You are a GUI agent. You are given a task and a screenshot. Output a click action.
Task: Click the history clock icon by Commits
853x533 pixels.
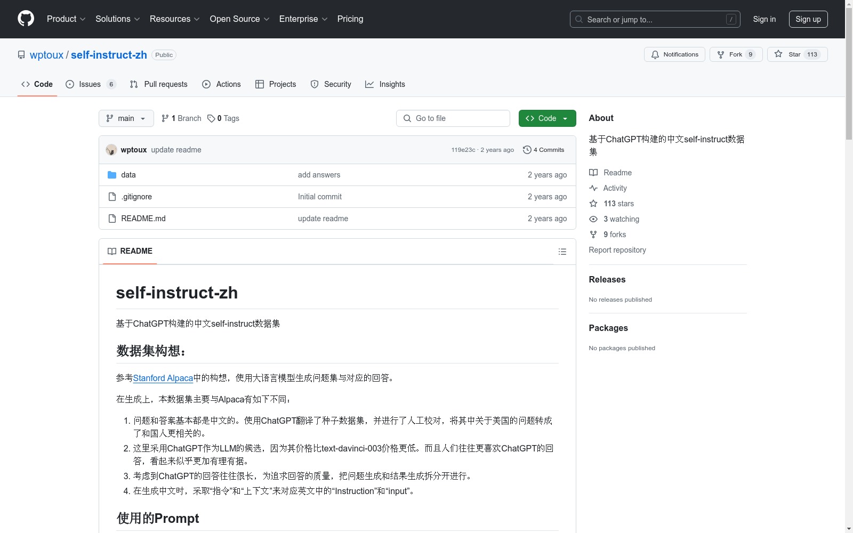coord(527,150)
